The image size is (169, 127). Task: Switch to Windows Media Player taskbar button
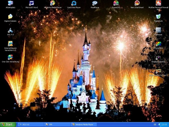[x=84, y=124]
